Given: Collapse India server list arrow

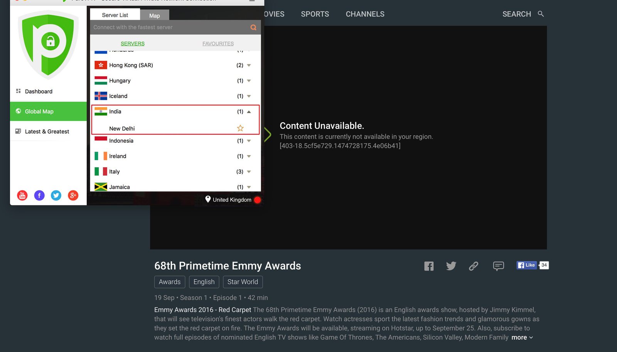Looking at the screenshot, I should tap(249, 112).
